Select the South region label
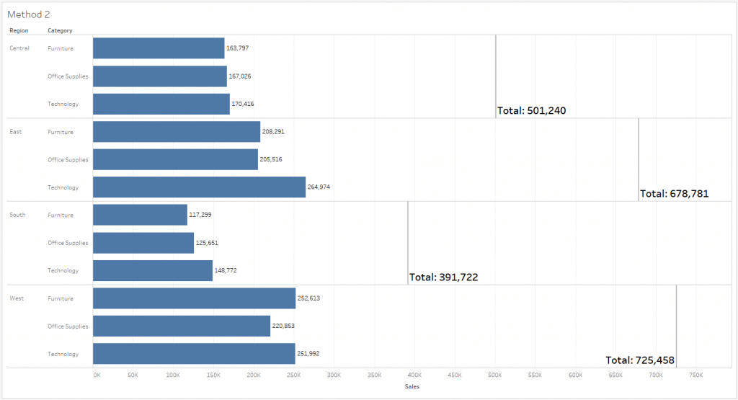The width and height of the screenshot is (738, 400). coord(17,215)
